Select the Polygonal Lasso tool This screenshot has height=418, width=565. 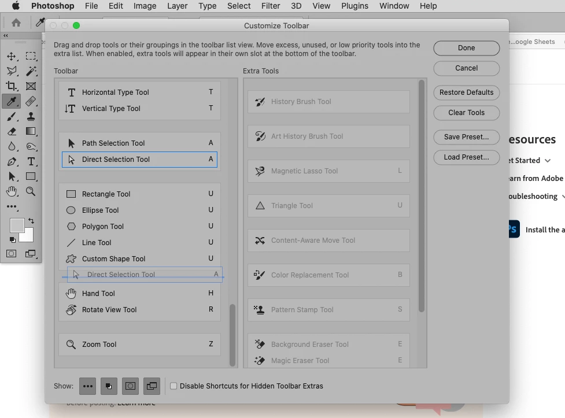(x=12, y=71)
